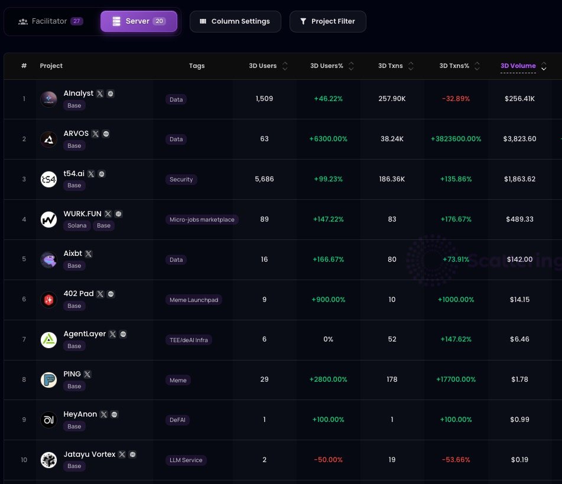Open the AInalyst project name
This screenshot has width=562, height=484.
pos(79,93)
